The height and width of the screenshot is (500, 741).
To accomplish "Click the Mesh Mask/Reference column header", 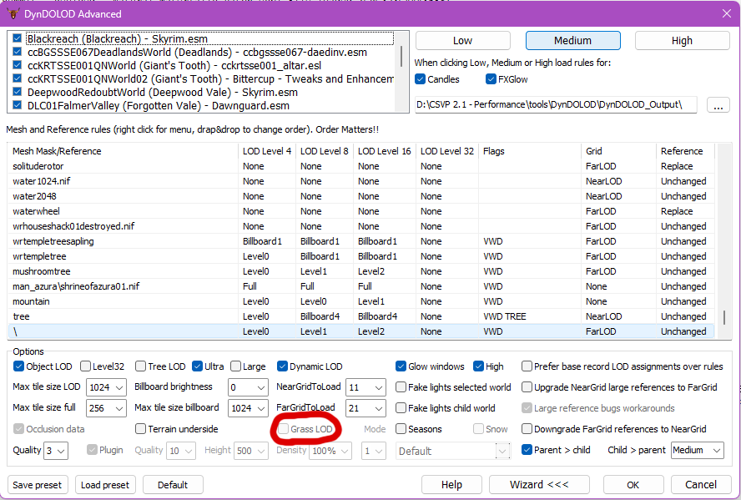I will pyautogui.click(x=57, y=151).
